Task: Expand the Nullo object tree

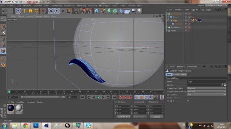Action: click(x=167, y=30)
